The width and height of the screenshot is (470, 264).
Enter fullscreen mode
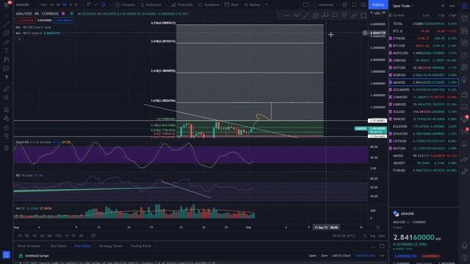(354, 4)
